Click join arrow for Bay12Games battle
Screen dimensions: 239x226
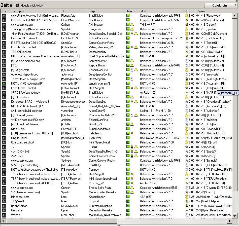[4, 206]
